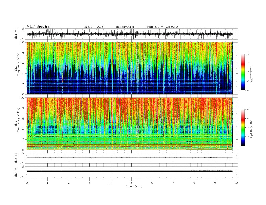Viewport: 266px width, 205px height.
Task: Click time axis tick label "4"
Action: pos(110,183)
